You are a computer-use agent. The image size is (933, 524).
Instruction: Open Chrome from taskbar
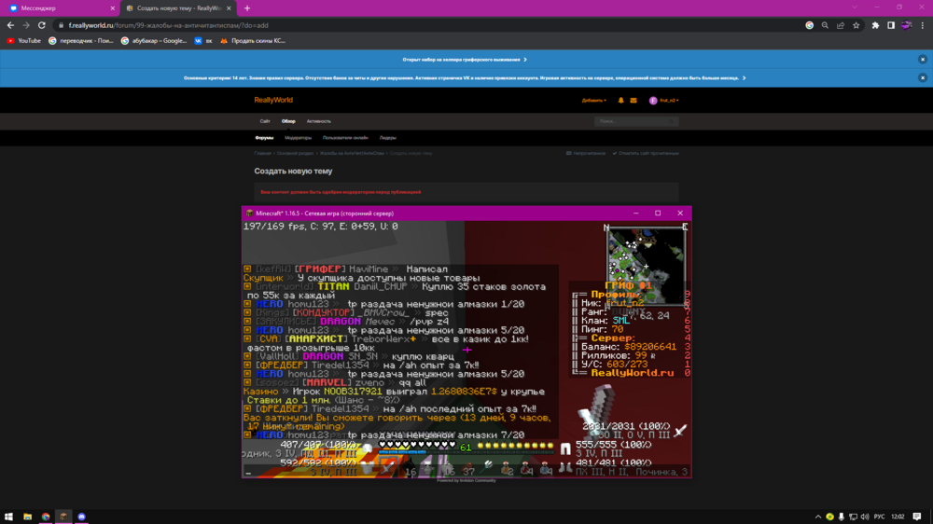[46, 517]
